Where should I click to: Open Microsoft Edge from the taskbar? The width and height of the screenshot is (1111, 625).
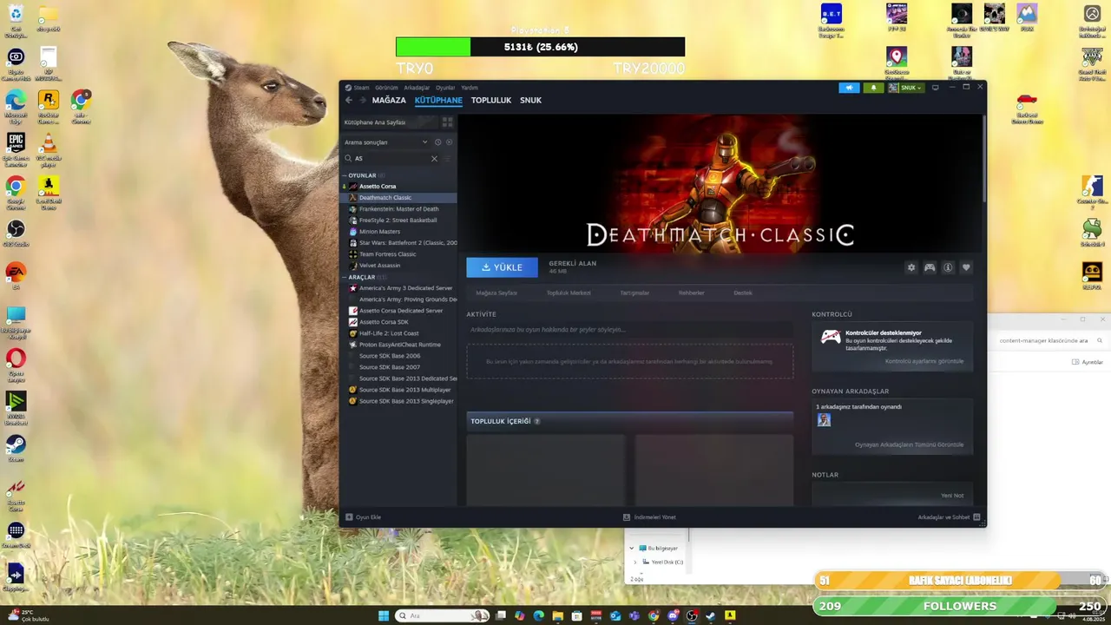539,615
